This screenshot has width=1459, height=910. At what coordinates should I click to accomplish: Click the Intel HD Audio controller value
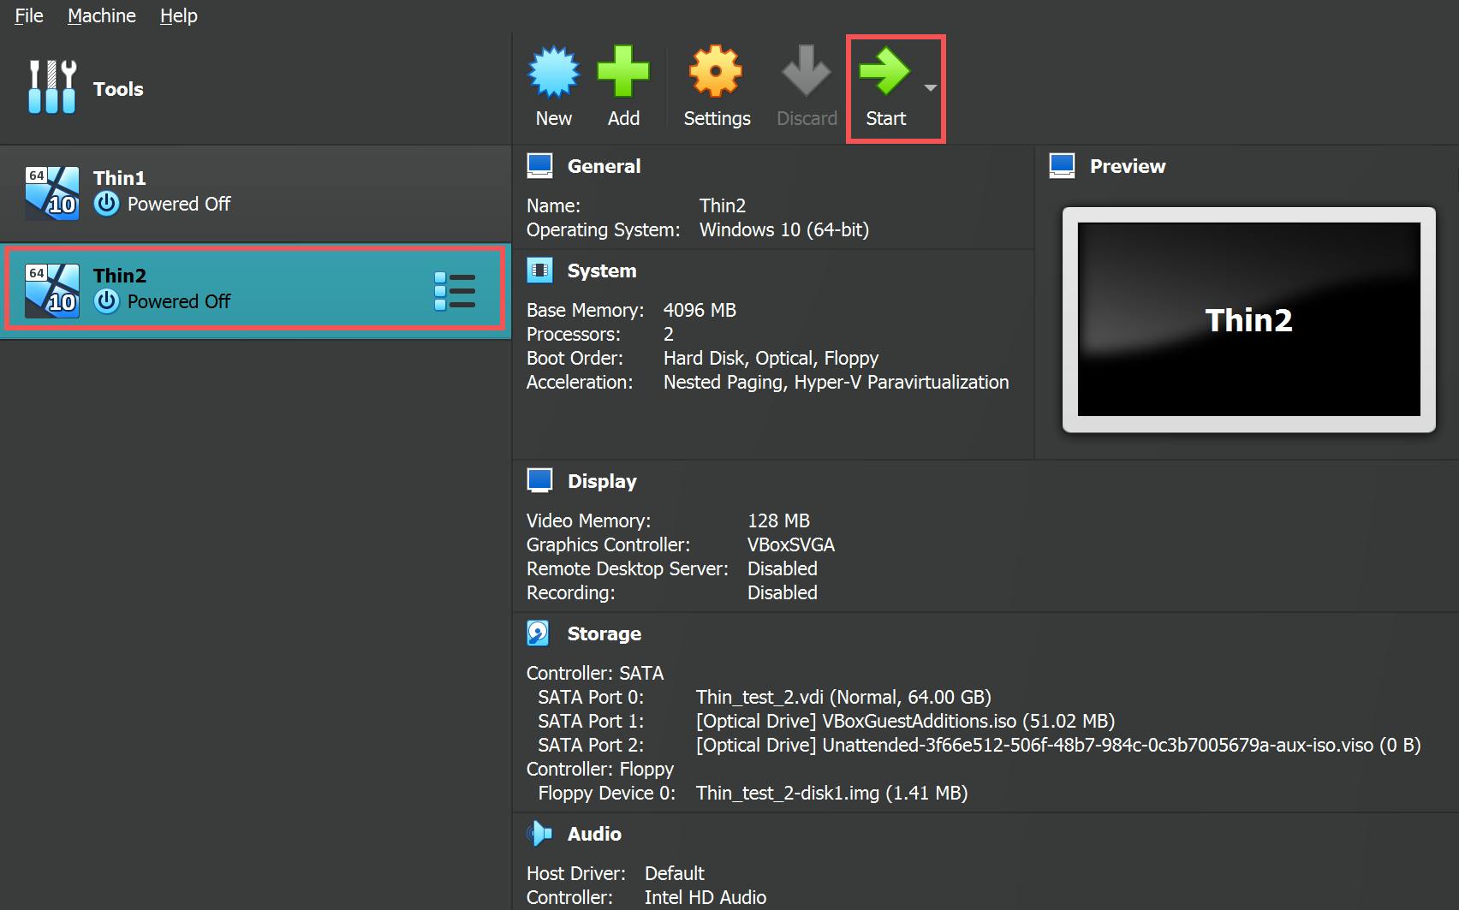click(705, 897)
